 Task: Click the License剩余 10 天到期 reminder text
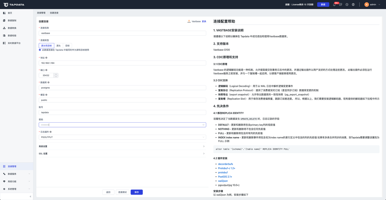click(x=299, y=5)
